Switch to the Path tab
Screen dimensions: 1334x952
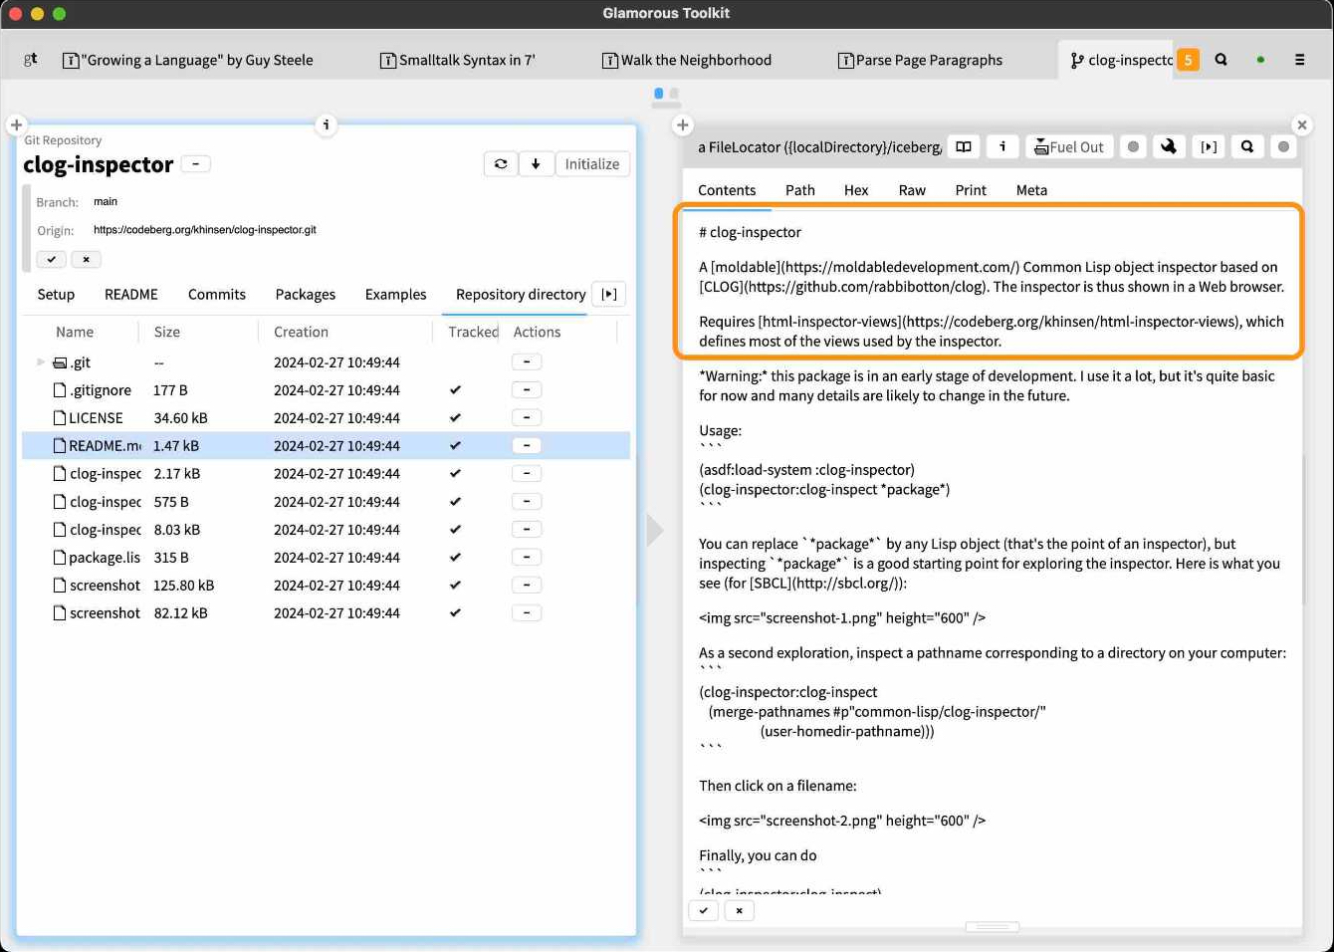(800, 189)
